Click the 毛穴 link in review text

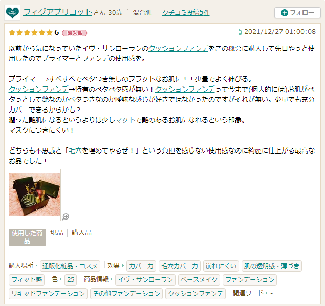pyautogui.click(x=75, y=150)
